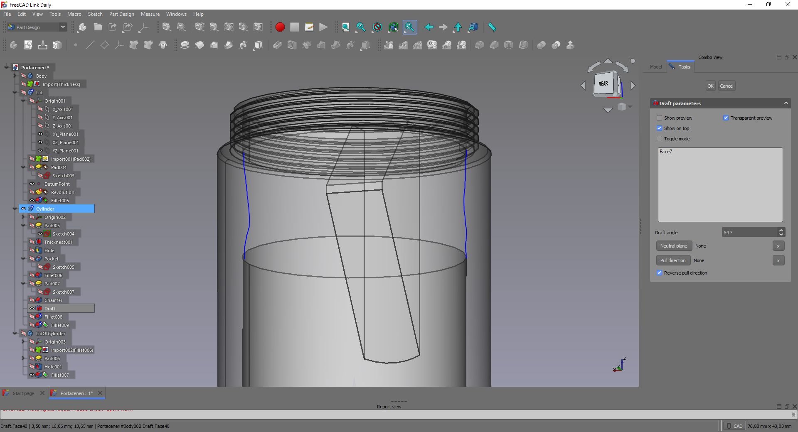Click the macro Record icon
Viewport: 798px width, 432px height.
[280, 27]
